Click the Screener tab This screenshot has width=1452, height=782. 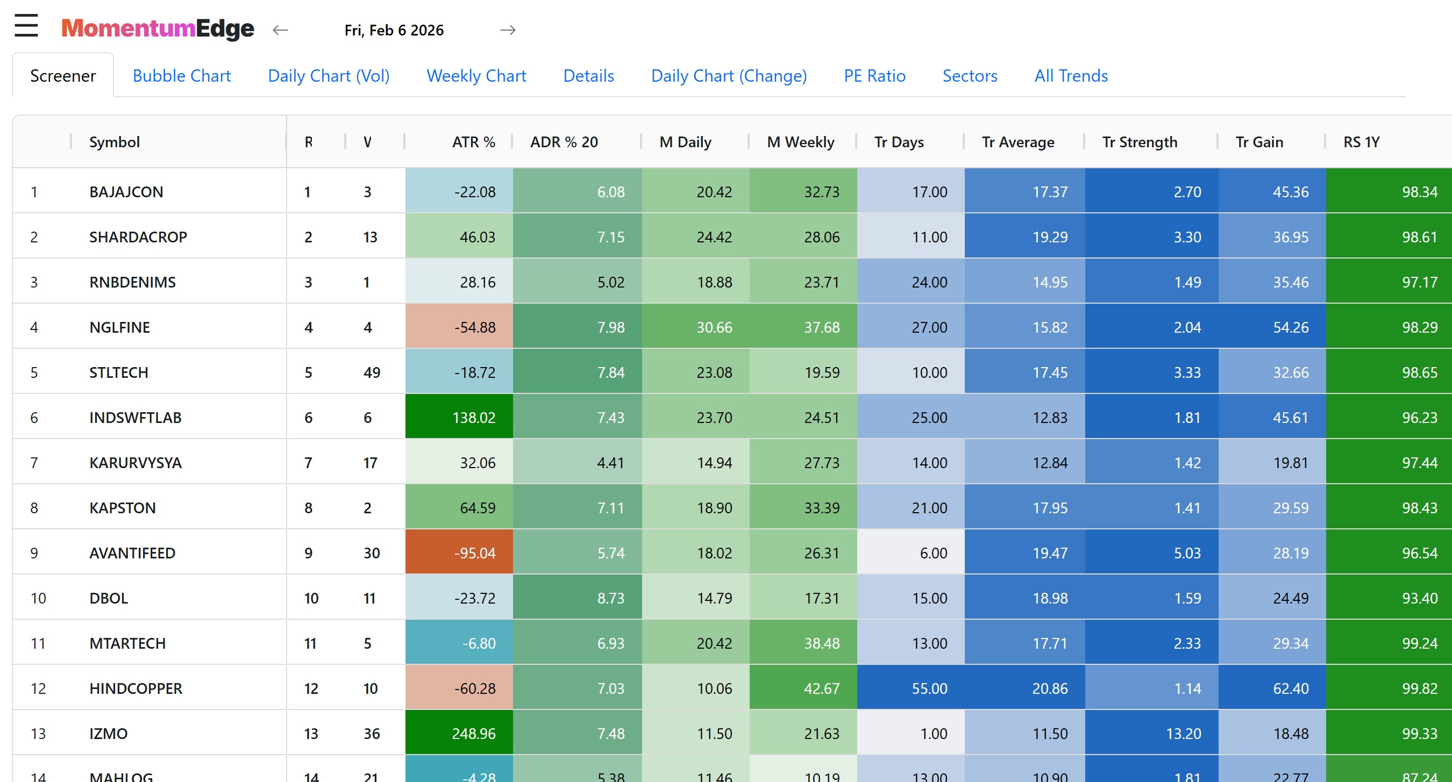coord(62,75)
